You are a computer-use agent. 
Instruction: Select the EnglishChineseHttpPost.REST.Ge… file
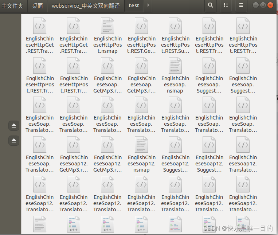click(141, 36)
